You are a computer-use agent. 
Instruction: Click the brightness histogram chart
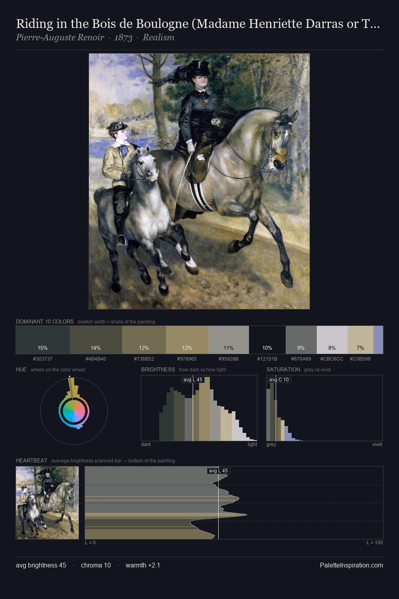pyautogui.click(x=199, y=408)
